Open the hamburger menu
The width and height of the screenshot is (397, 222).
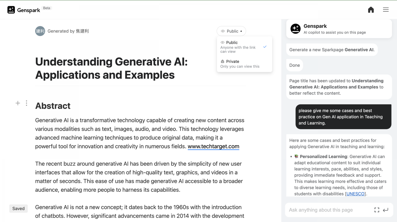386,10
